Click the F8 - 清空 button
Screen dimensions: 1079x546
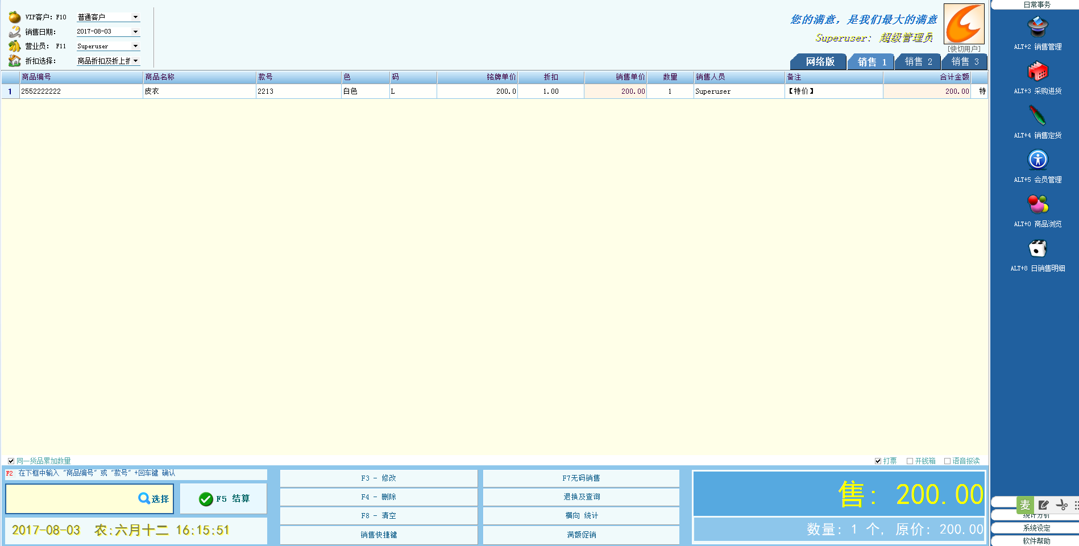(379, 516)
